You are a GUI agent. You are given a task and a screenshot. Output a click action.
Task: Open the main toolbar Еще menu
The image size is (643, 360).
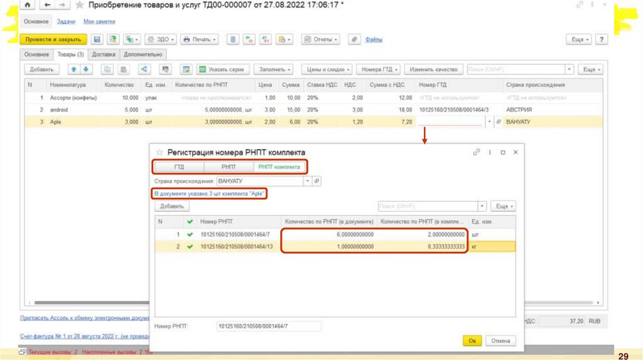click(580, 40)
